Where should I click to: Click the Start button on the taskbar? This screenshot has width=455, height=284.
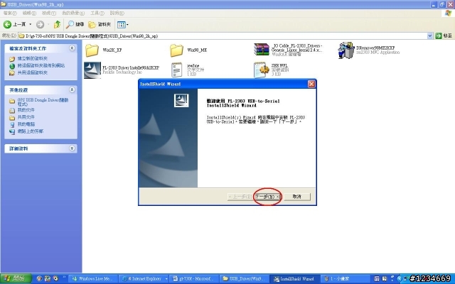tap(16, 279)
